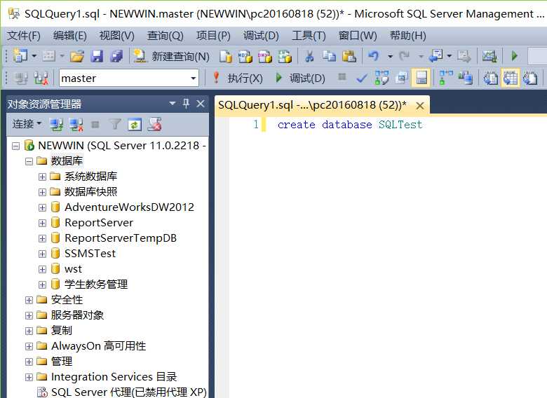Open an Analysis Services DMX query
This screenshot has width=547, height=398.
click(x=265, y=56)
